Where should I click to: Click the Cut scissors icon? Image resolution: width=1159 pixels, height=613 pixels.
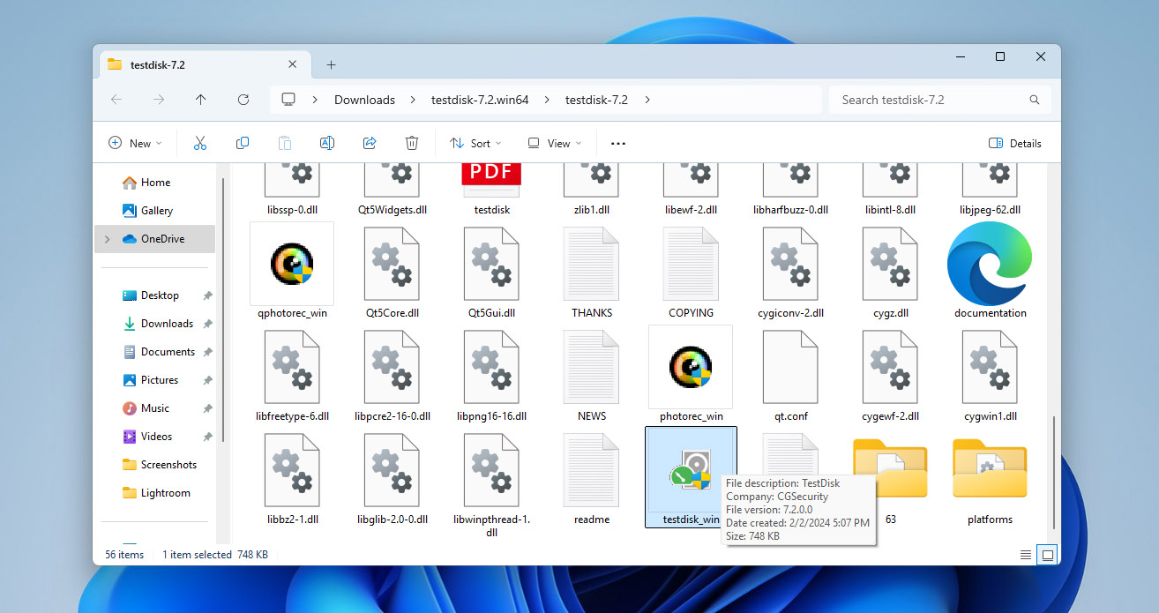click(200, 143)
